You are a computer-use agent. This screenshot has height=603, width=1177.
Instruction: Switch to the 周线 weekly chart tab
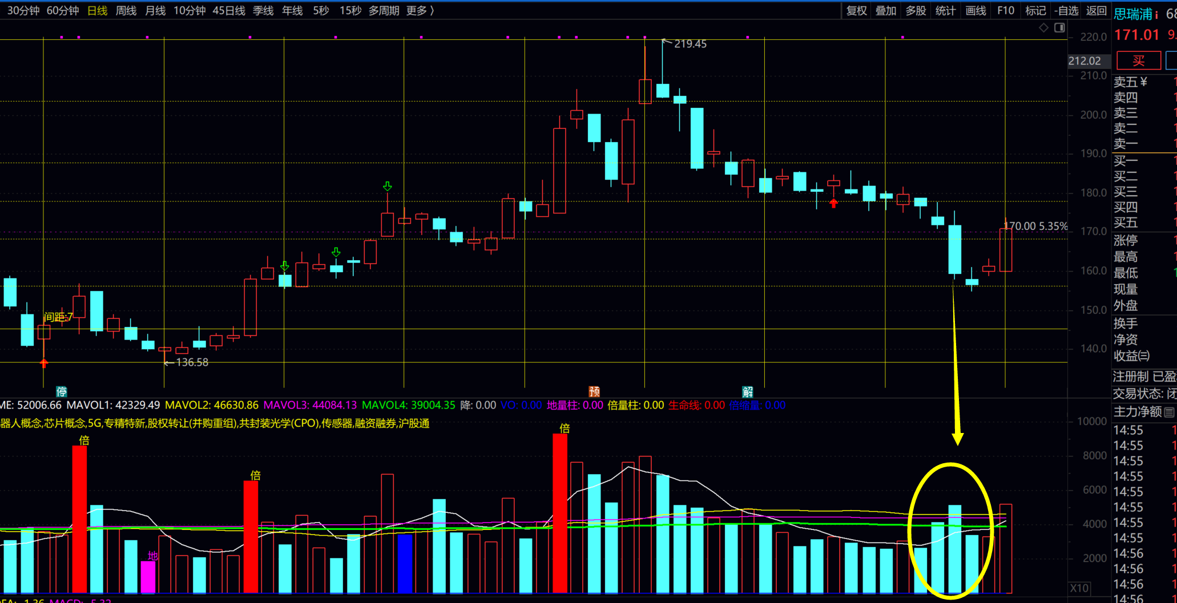(126, 10)
